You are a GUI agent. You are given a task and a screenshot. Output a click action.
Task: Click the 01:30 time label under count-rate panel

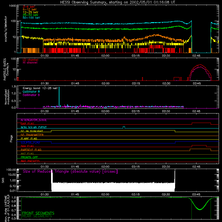45,56
